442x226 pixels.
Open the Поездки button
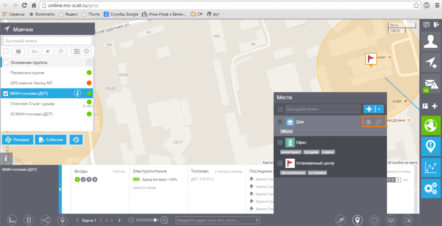pos(17,139)
